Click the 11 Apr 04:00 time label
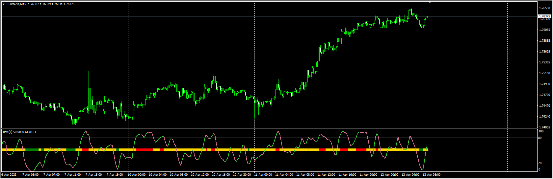 coord(284,175)
